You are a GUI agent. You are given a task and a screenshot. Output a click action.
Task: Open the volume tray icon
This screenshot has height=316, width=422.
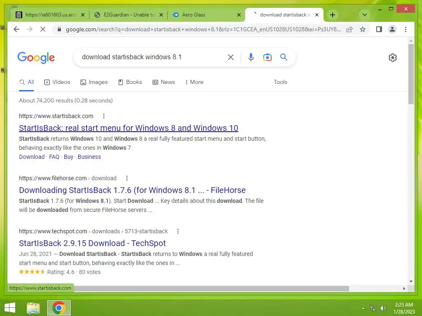tap(383, 308)
